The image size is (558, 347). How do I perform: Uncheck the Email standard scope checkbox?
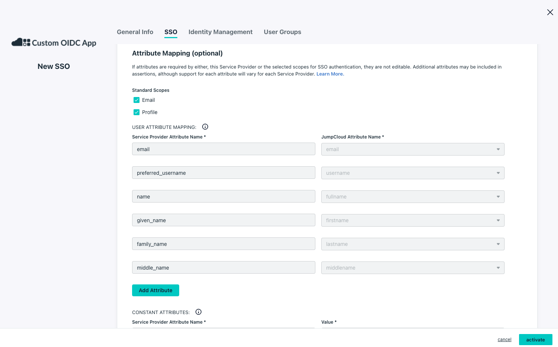tap(137, 100)
